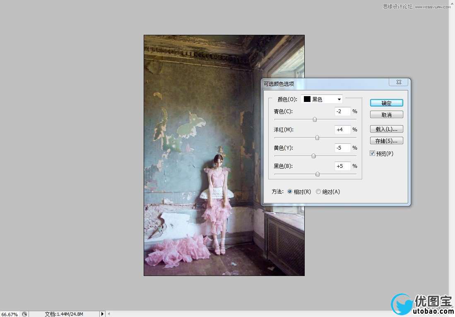455x317 pixels.
Task: Open the 颜色 dropdown arrow
Action: click(339, 99)
